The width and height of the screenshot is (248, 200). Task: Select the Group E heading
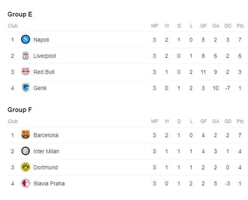tap(20, 15)
